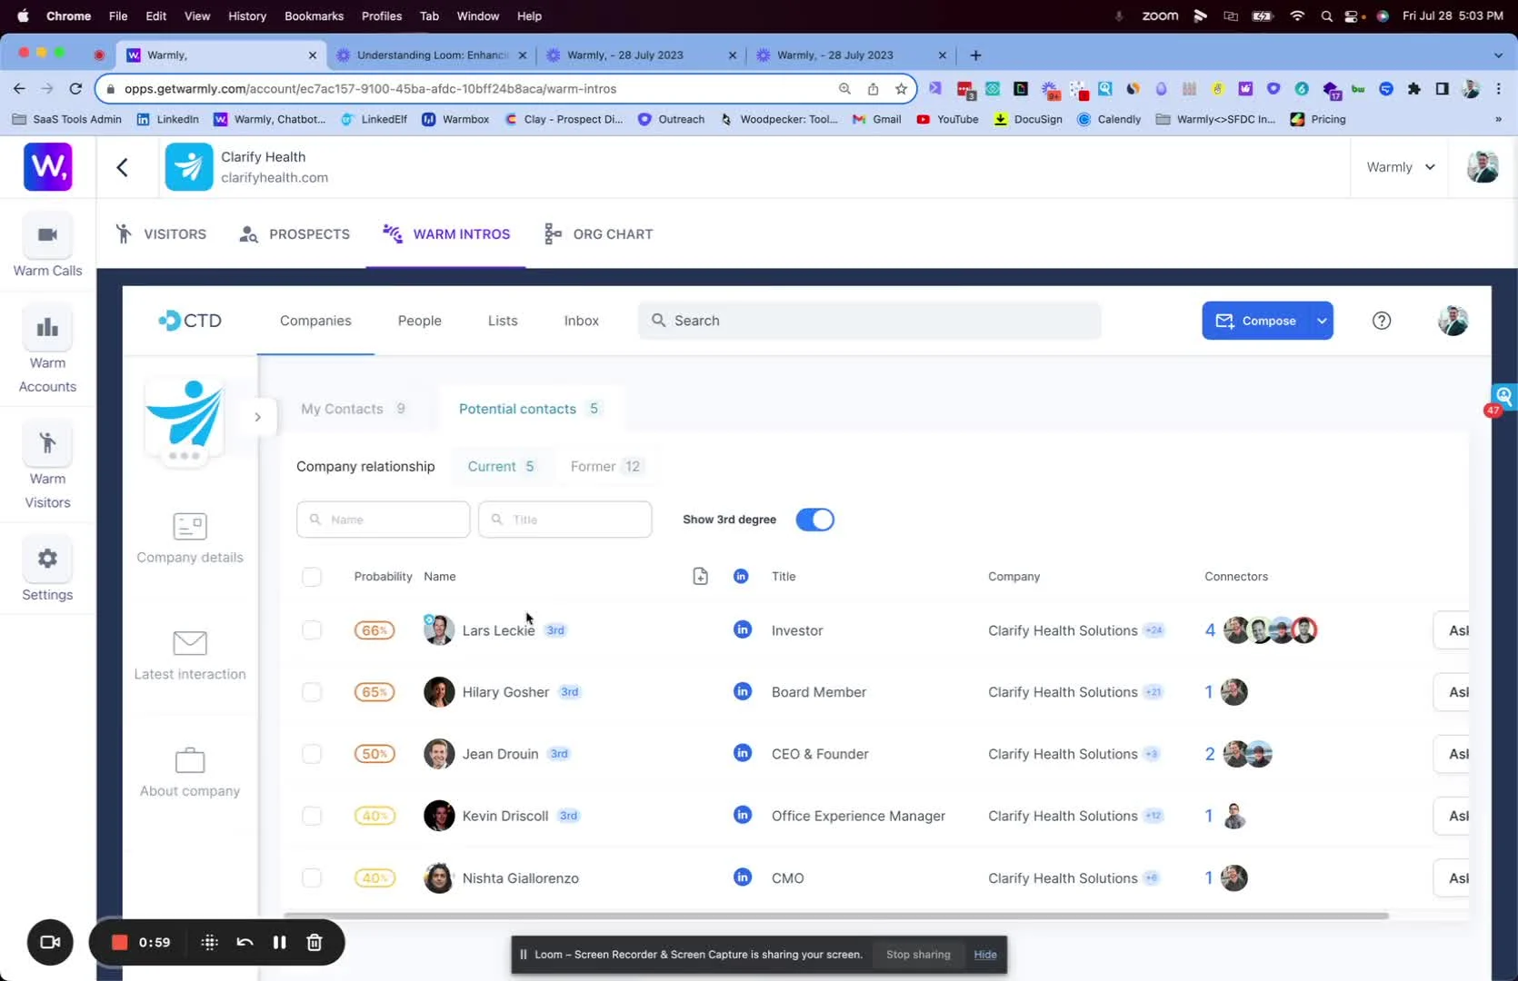Viewport: 1518px width, 981px height.
Task: Open Warm Calls in the sidebar
Action: (47, 246)
